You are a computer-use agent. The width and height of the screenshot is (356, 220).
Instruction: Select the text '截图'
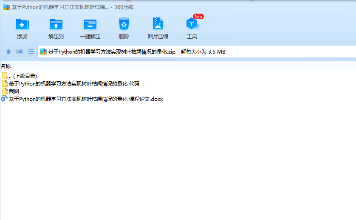pos(14,91)
